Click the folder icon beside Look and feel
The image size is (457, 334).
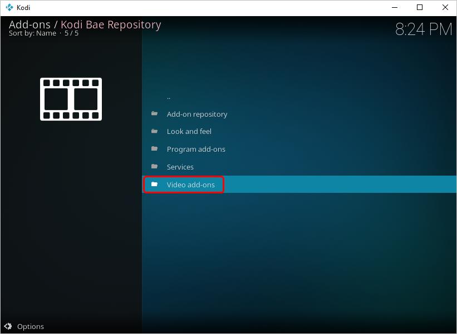154,131
